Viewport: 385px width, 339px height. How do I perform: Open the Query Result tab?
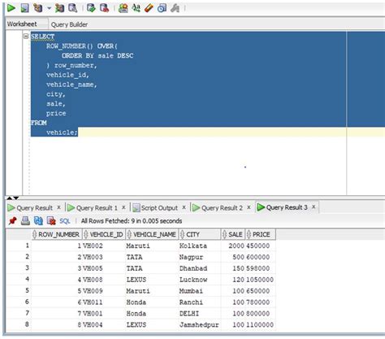[34, 208]
